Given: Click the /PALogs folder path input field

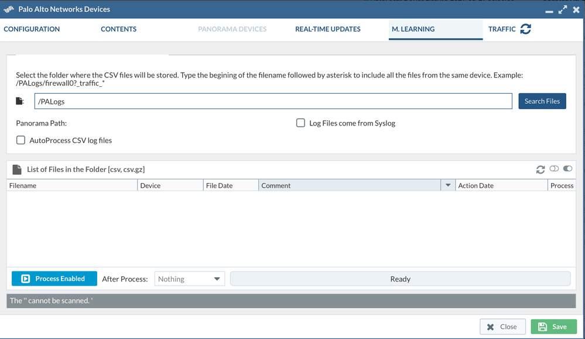Looking at the screenshot, I should tap(273, 101).
